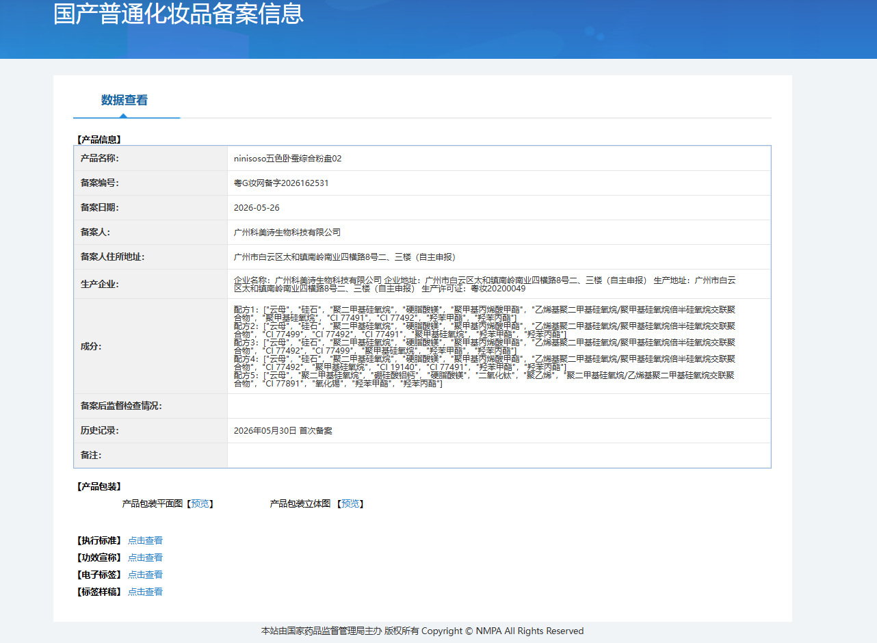
Task: Click the NMPA copyright footer text
Action: tap(422, 631)
